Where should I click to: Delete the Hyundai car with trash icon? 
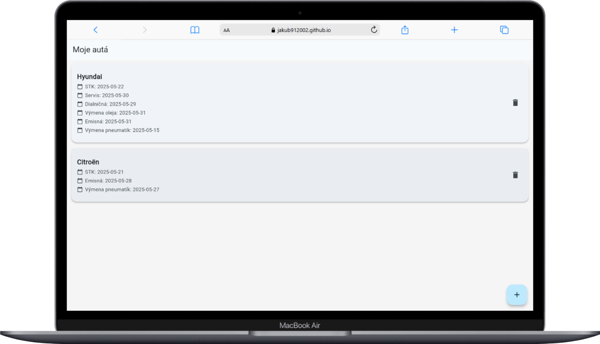click(515, 103)
